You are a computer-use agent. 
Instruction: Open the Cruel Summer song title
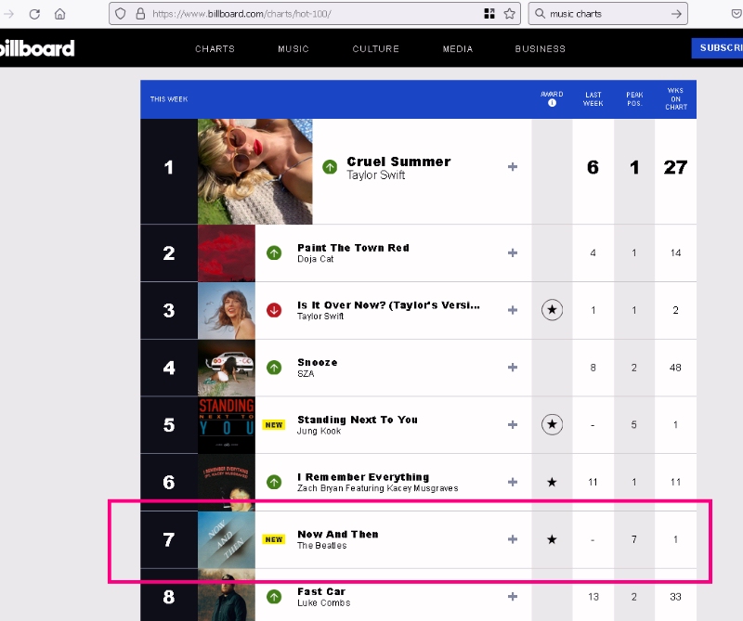(398, 162)
